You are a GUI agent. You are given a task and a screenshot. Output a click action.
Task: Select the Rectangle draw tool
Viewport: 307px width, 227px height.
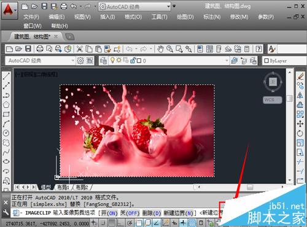click(6, 114)
